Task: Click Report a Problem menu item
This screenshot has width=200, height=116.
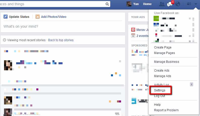Action: coord(166,110)
